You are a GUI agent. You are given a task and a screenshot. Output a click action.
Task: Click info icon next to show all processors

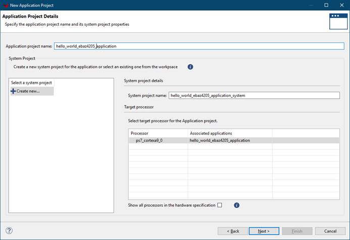pos(236,205)
